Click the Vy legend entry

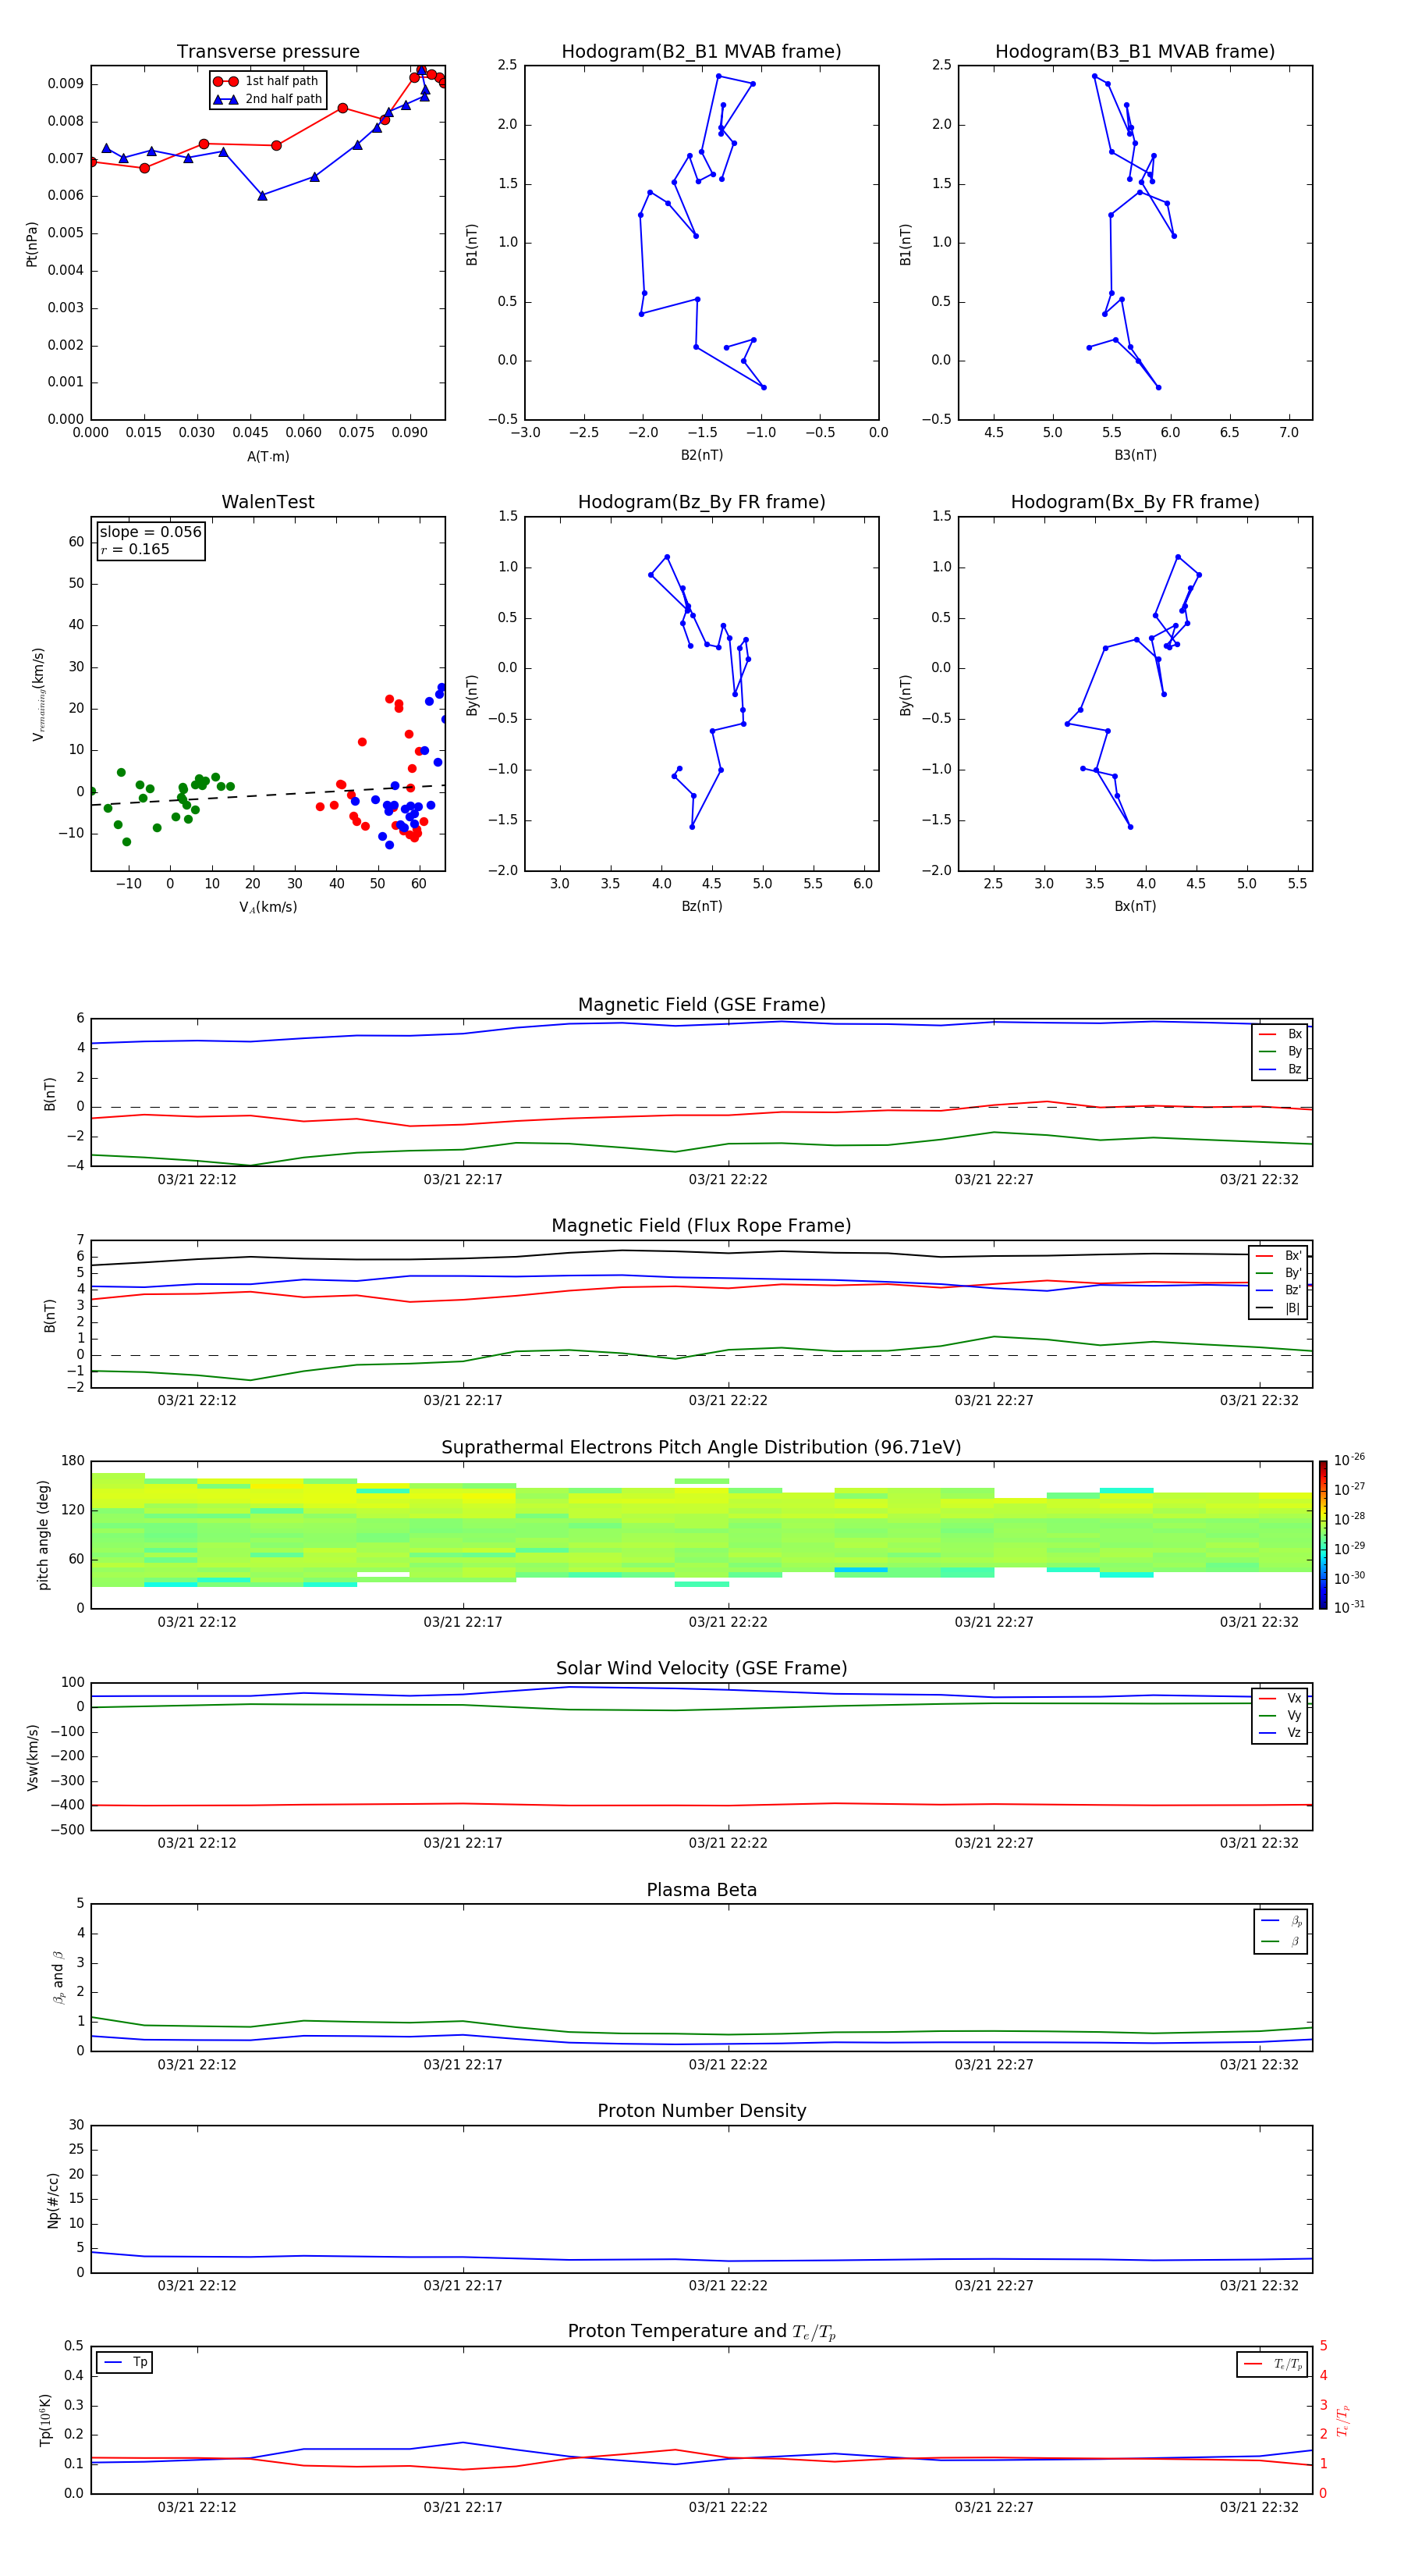click(x=1280, y=1715)
